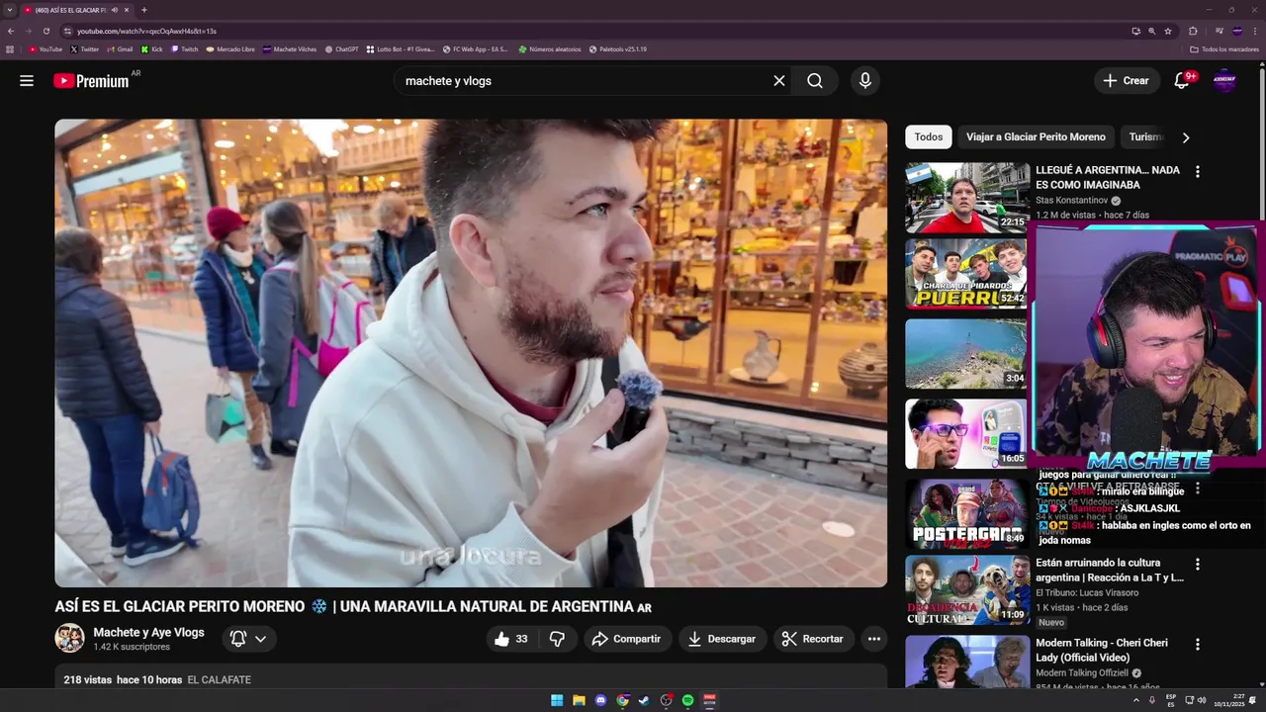
Task: Click the Crear button
Action: click(x=1127, y=81)
